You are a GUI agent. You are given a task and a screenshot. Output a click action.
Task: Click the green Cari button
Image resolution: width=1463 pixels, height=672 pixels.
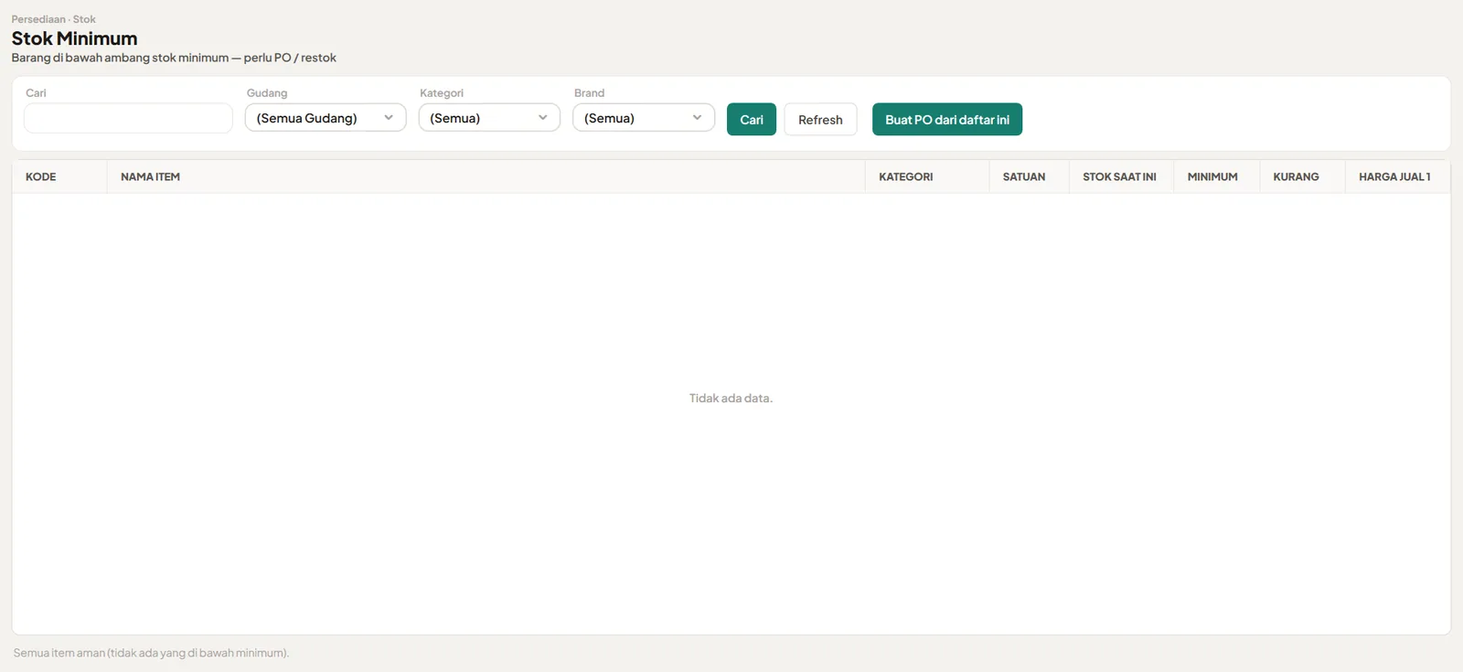[752, 119]
